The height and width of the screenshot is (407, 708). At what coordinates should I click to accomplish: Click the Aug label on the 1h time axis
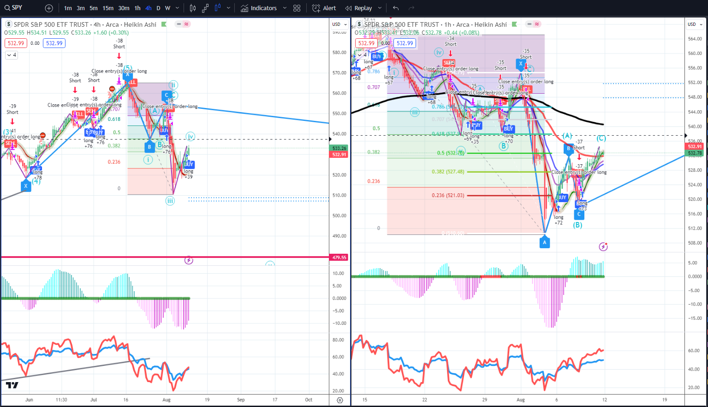click(521, 400)
